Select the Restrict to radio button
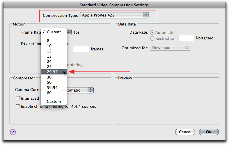Image resolution: width=229 pixels, height=146 pixels. (152, 38)
